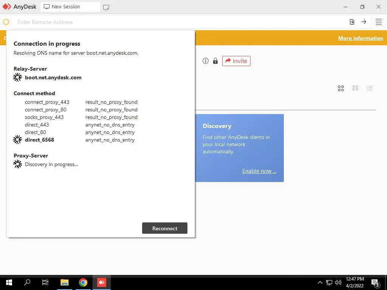This screenshot has width=387, height=290.
Task: Switch to small tiles view
Action: pos(355,88)
